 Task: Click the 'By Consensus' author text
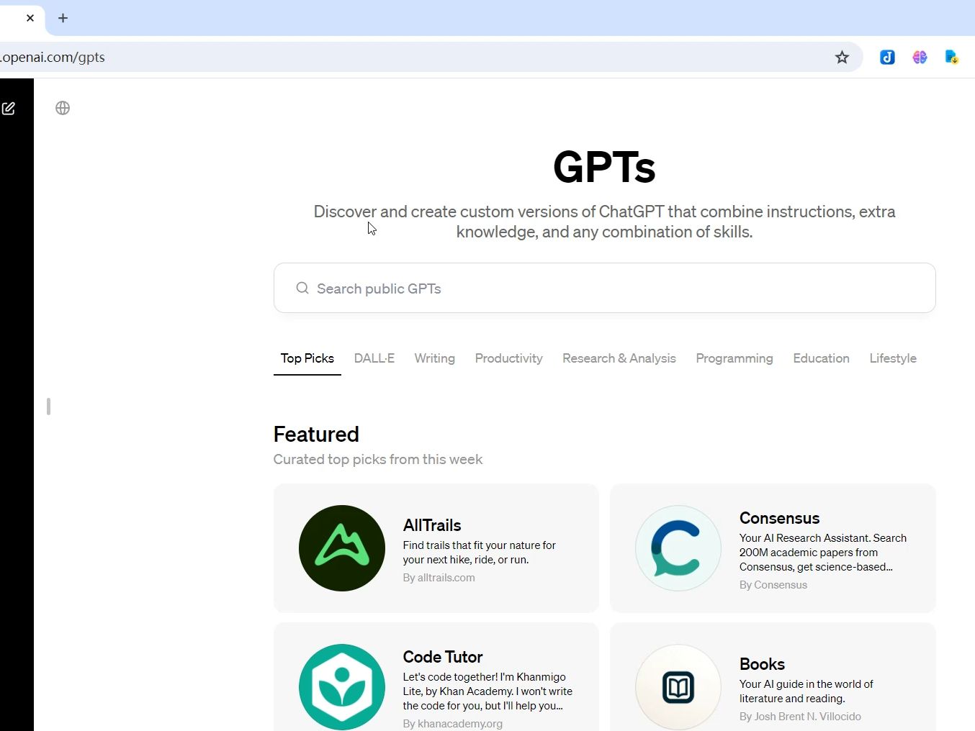point(773,585)
